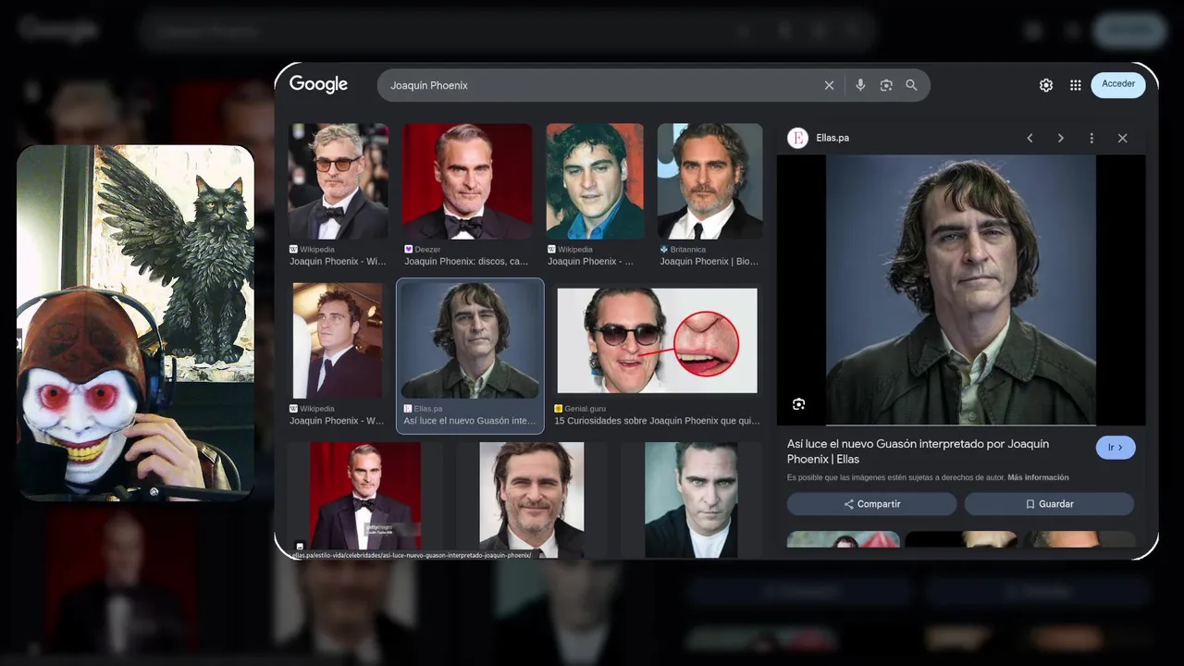Go to previous image in preview panel

pyautogui.click(x=1030, y=138)
